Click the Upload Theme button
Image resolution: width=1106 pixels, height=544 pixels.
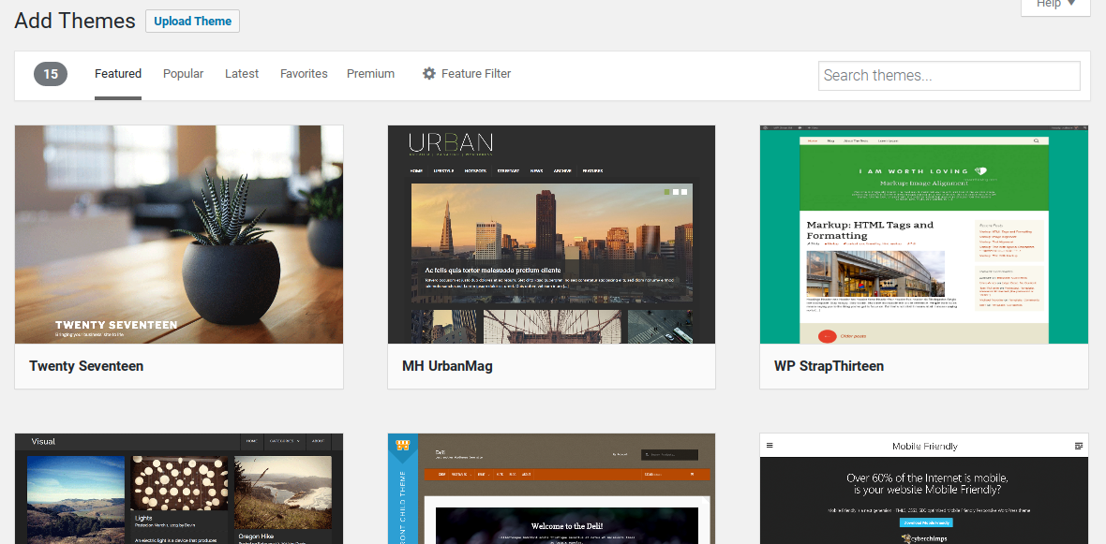[192, 22]
